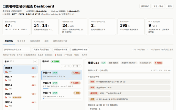The height and width of the screenshot is (110, 176).
Task: Select 導師18 in the mentor list
Action: click(x=21, y=104)
